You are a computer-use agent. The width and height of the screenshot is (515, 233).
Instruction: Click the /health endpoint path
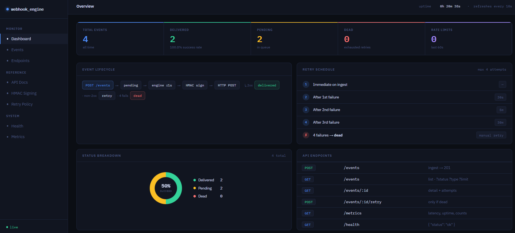click(351, 225)
